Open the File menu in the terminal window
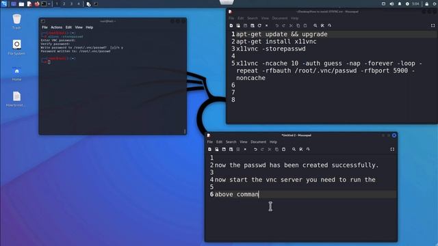 pyautogui.click(x=44, y=27)
